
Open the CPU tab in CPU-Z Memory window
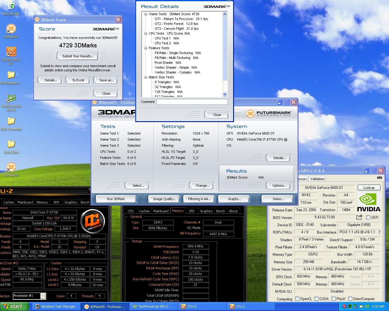pos(131,211)
